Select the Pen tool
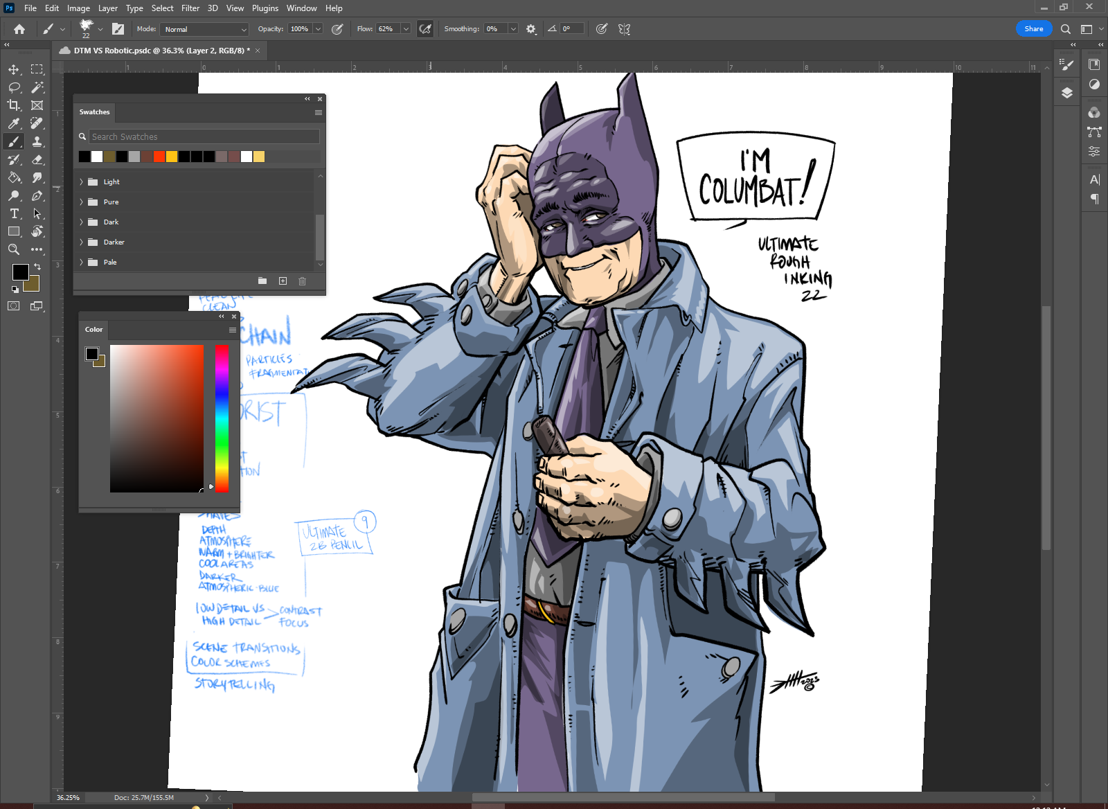 coord(37,195)
